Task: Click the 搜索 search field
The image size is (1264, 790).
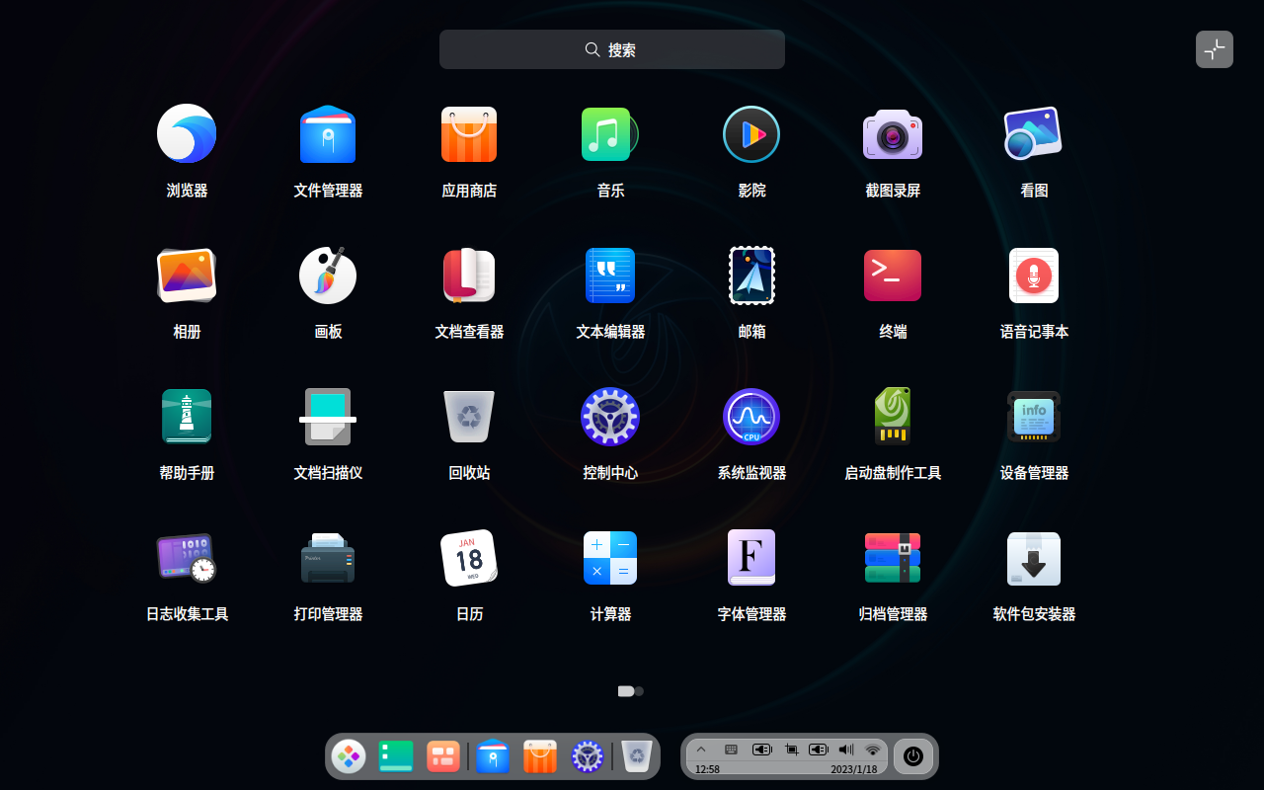Action: 611,48
